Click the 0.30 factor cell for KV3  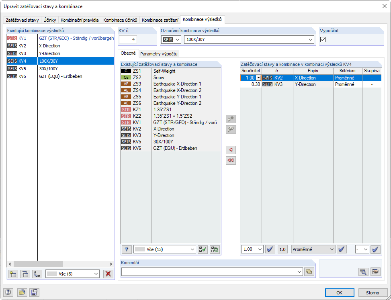pos(251,84)
